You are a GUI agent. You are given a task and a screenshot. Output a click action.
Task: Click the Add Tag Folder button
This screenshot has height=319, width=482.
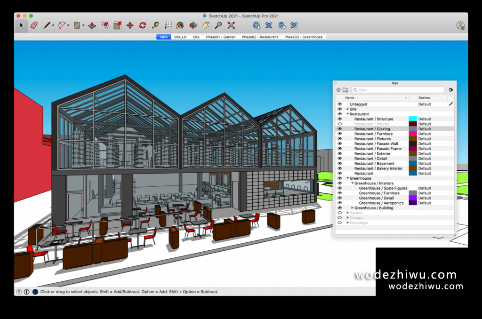tap(345, 90)
